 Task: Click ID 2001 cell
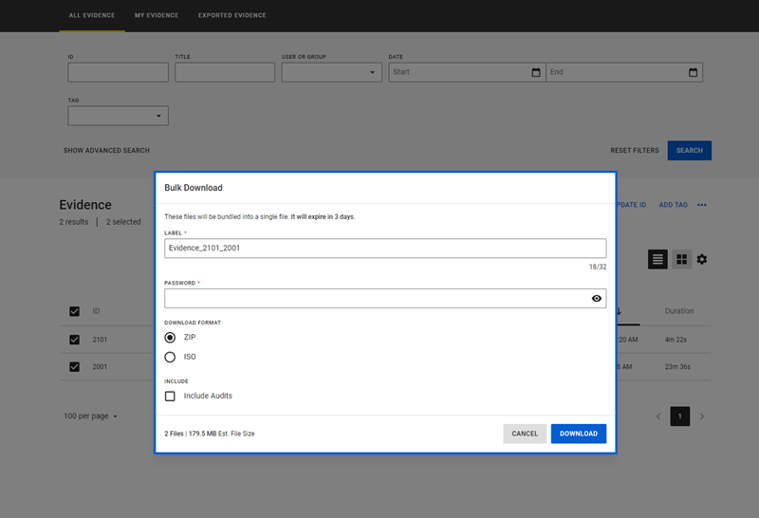(x=100, y=366)
